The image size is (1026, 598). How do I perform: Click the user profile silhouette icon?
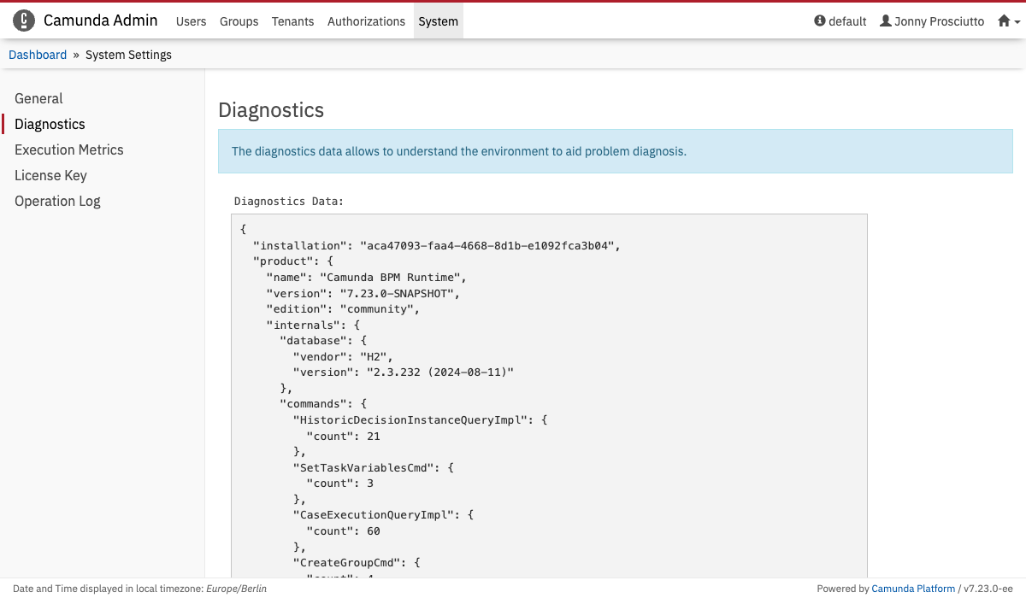[x=886, y=21]
